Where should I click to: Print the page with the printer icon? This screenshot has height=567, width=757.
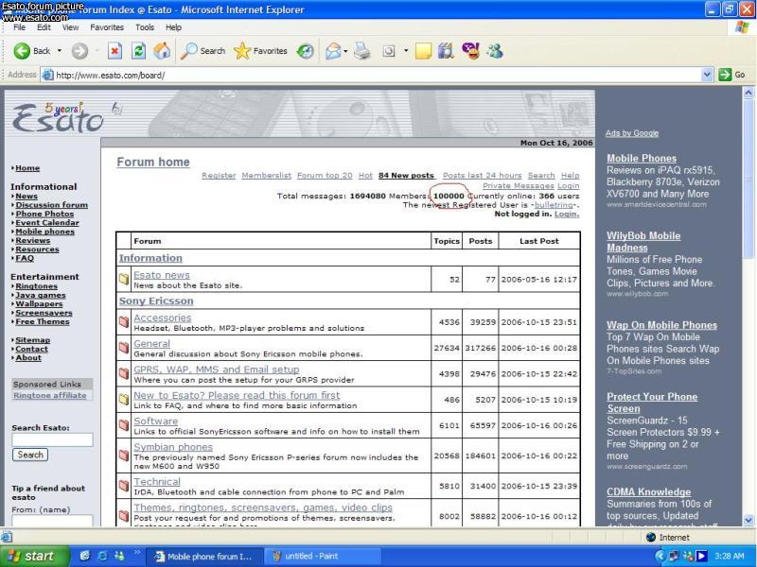click(x=362, y=51)
